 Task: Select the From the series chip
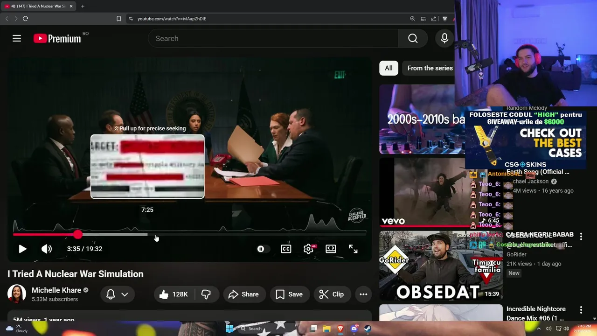pyautogui.click(x=430, y=68)
